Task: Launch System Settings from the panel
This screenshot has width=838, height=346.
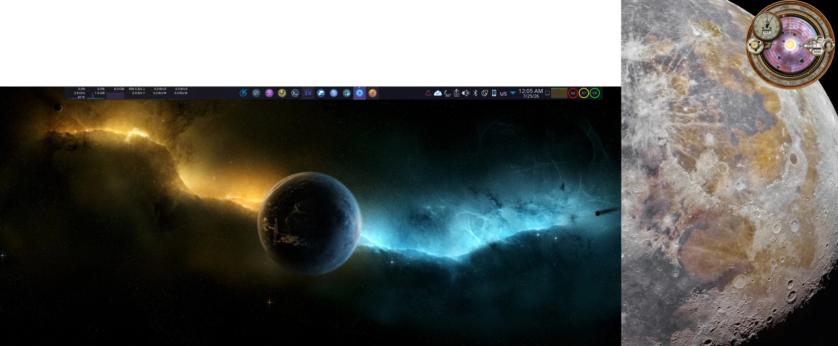Action: [256, 93]
